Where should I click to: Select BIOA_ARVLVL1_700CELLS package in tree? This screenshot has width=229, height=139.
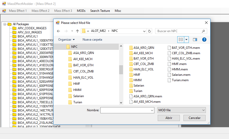point(35,102)
